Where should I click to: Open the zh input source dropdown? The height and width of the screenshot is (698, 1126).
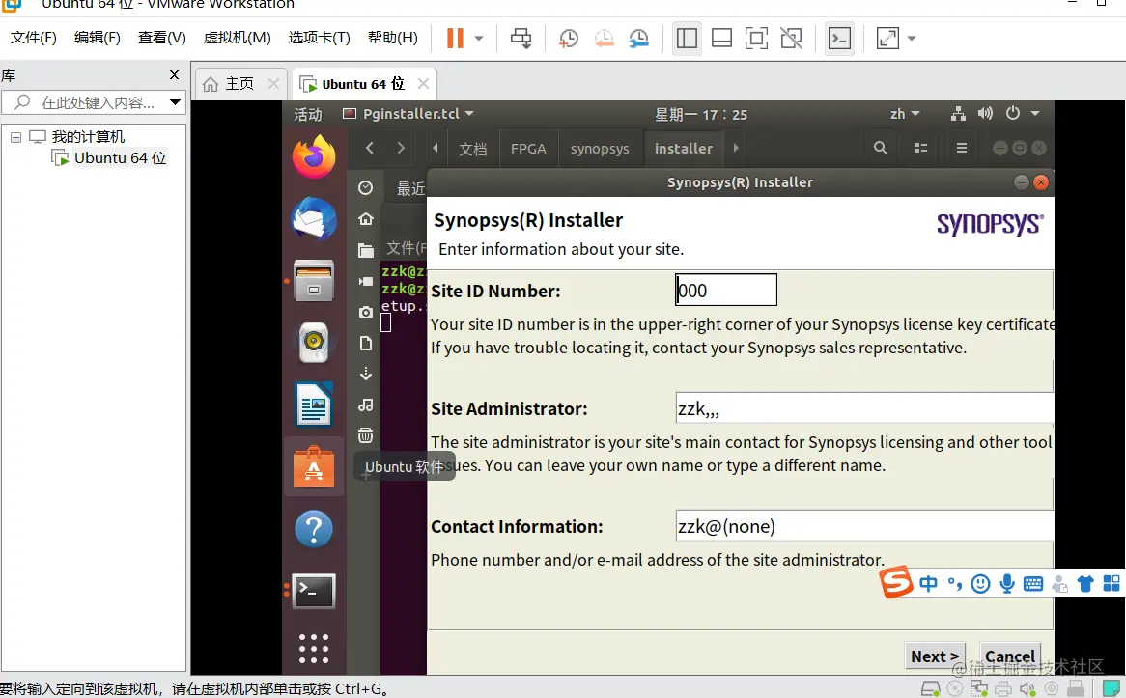click(x=905, y=114)
